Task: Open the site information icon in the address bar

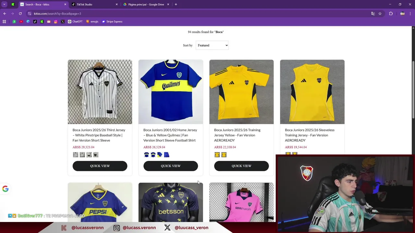Action: pyautogui.click(x=30, y=14)
